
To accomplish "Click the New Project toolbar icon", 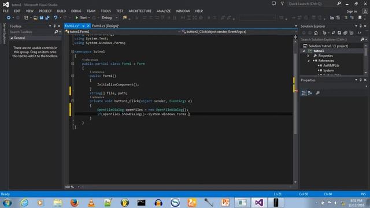I will tap(26, 18).
